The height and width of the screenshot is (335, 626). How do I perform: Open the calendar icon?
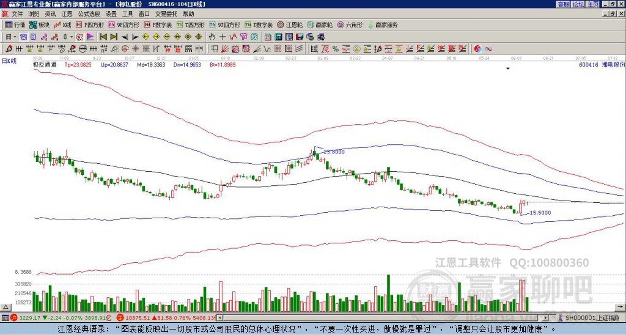pos(268,37)
